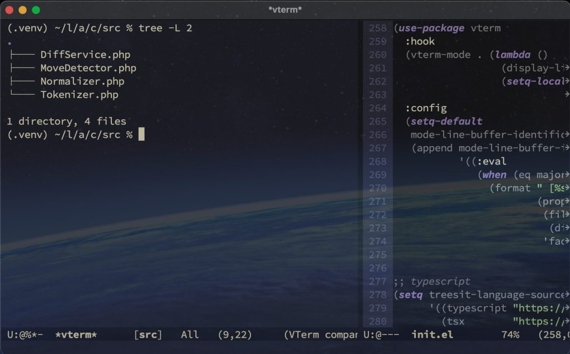Viewport: 570px width, 354px height.
Task: Click the truncation arrow on line 266
Action: pyautogui.click(x=567, y=135)
